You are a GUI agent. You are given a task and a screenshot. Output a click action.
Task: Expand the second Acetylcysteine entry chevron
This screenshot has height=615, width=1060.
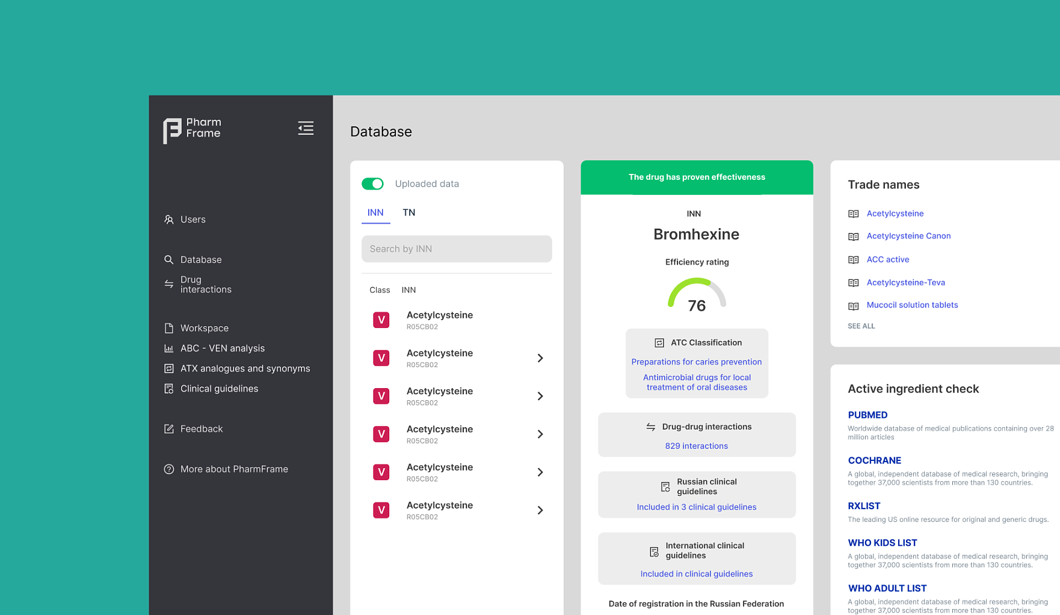point(540,357)
